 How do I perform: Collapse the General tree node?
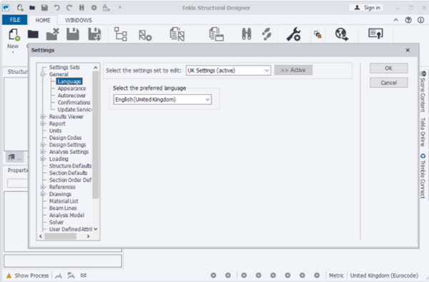(x=43, y=74)
